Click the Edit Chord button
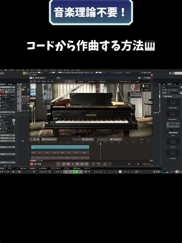 click(x=77, y=139)
